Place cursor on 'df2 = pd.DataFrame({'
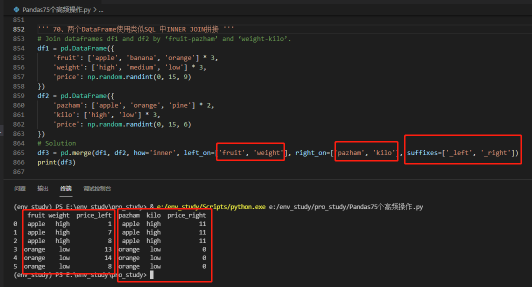The width and height of the screenshot is (532, 287). pyautogui.click(x=75, y=95)
